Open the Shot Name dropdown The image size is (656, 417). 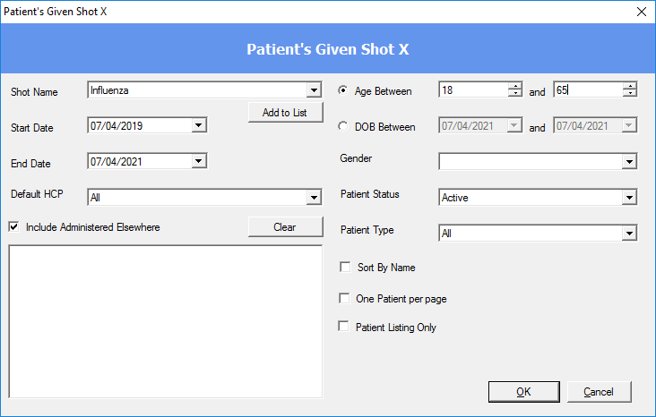(x=314, y=89)
